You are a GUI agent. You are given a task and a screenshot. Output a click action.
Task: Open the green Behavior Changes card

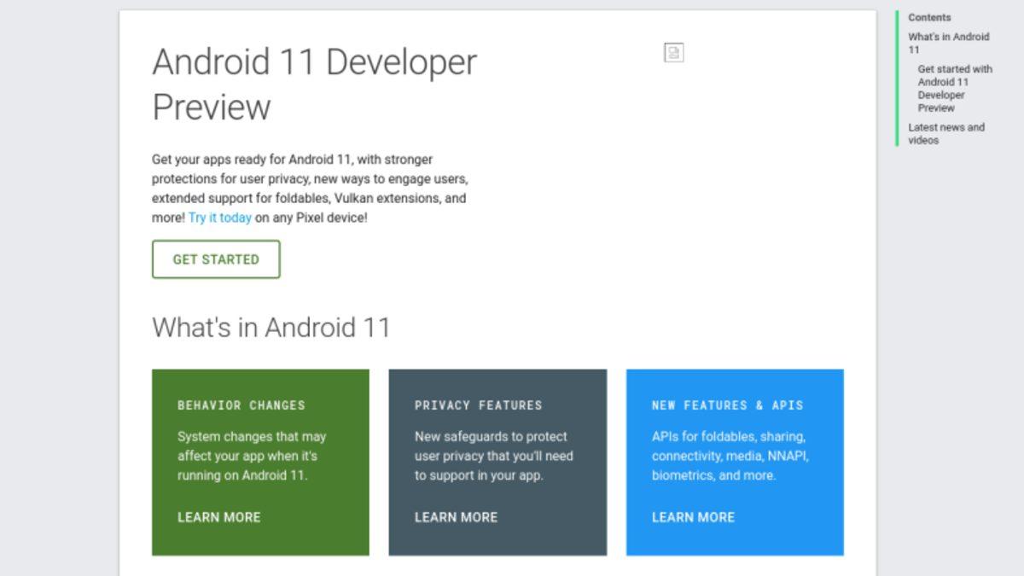(261, 461)
